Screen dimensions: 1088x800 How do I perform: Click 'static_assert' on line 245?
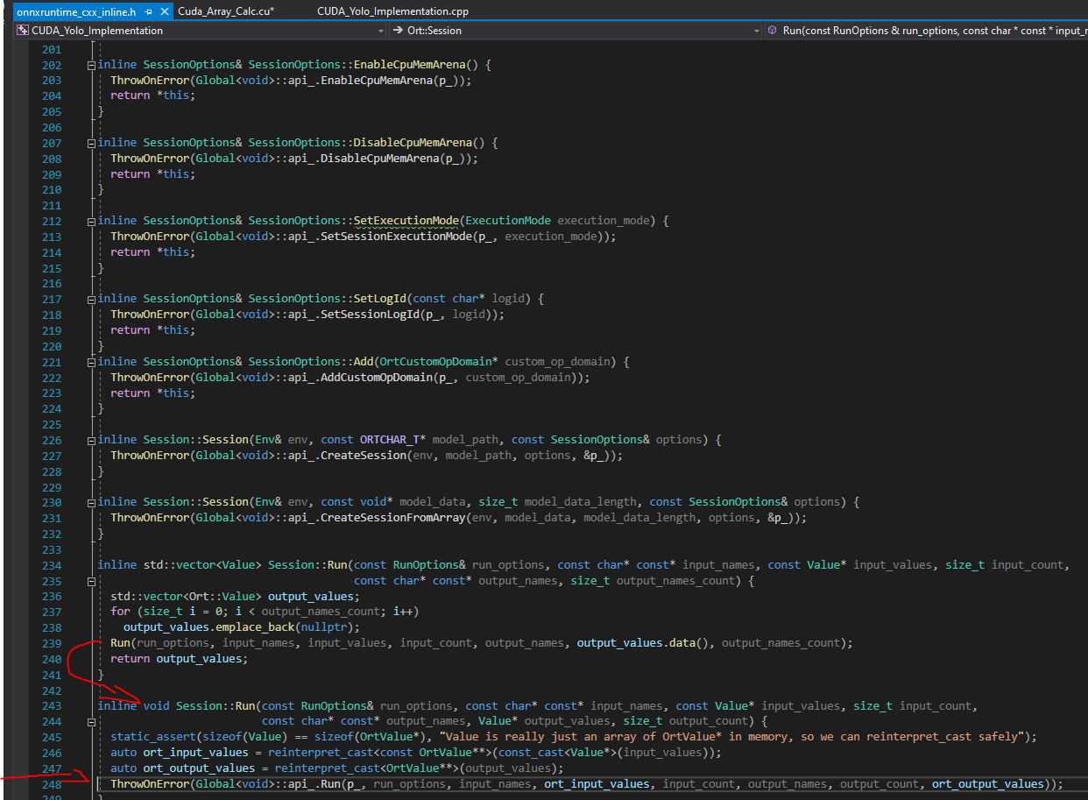tap(153, 736)
